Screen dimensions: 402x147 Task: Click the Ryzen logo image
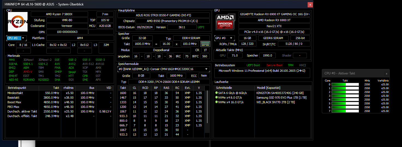click(18, 22)
